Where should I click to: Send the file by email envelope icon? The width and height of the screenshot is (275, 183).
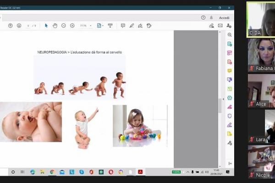[x=220, y=26]
